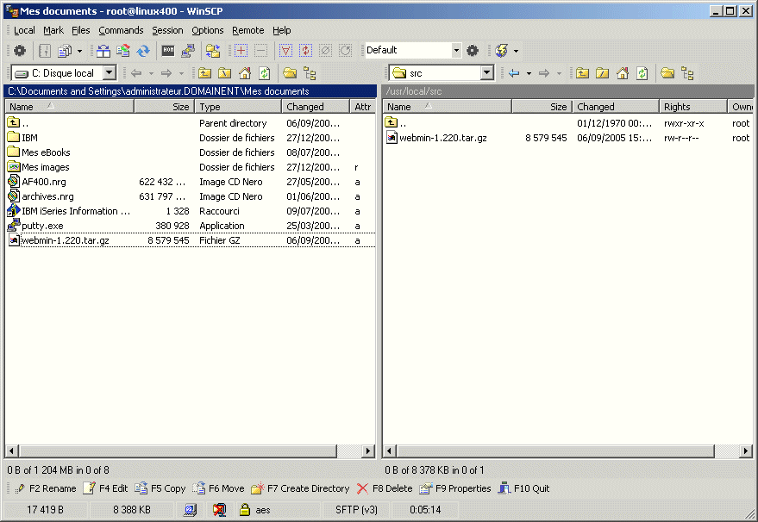The image size is (758, 522).
Task: Open local Back history dropdown arrow
Action: [151, 73]
